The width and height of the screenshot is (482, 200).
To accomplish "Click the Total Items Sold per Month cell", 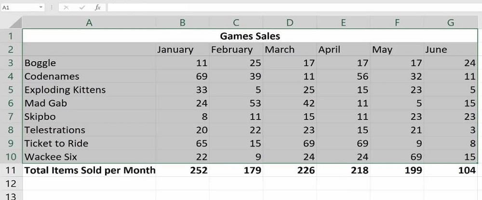I will tap(90, 170).
